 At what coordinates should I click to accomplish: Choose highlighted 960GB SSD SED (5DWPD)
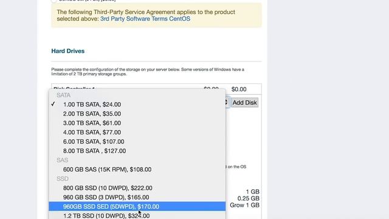pos(137,206)
